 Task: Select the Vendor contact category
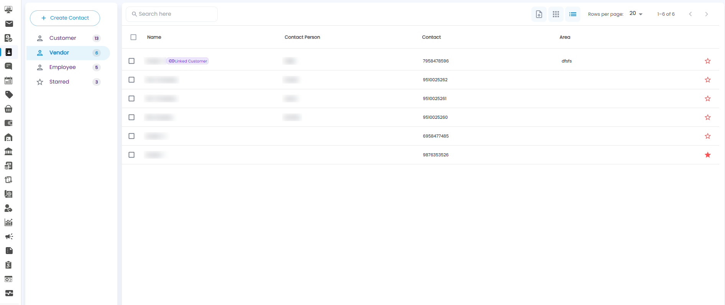coord(68,53)
